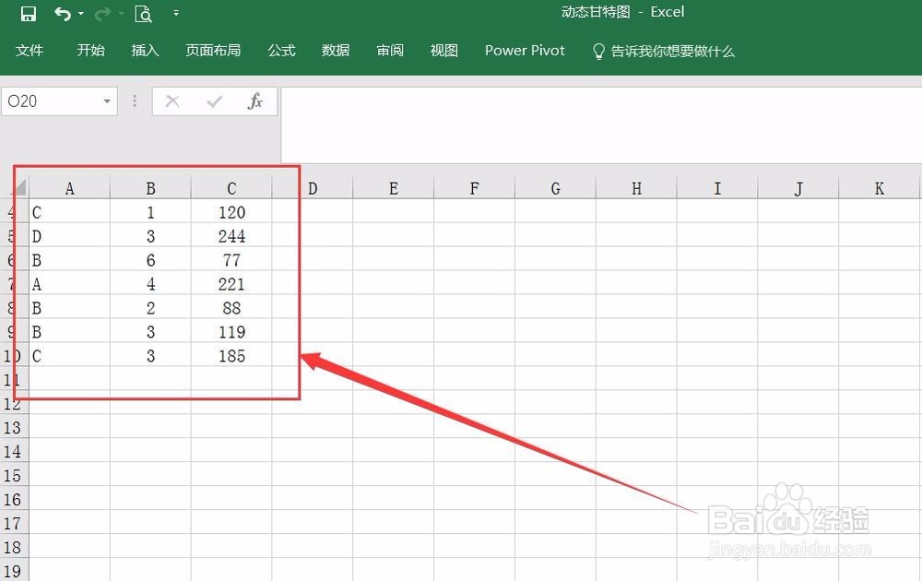The height and width of the screenshot is (581, 922).
Task: Click the Insert Function fx icon
Action: (254, 101)
